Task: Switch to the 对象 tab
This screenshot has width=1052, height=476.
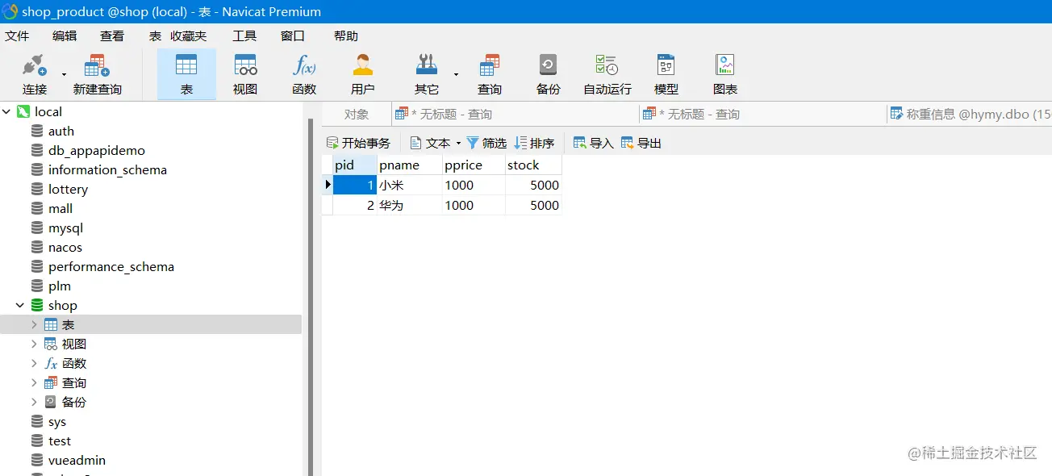Action: tap(357, 115)
